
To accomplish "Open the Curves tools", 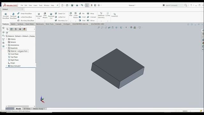I will point(108,14).
